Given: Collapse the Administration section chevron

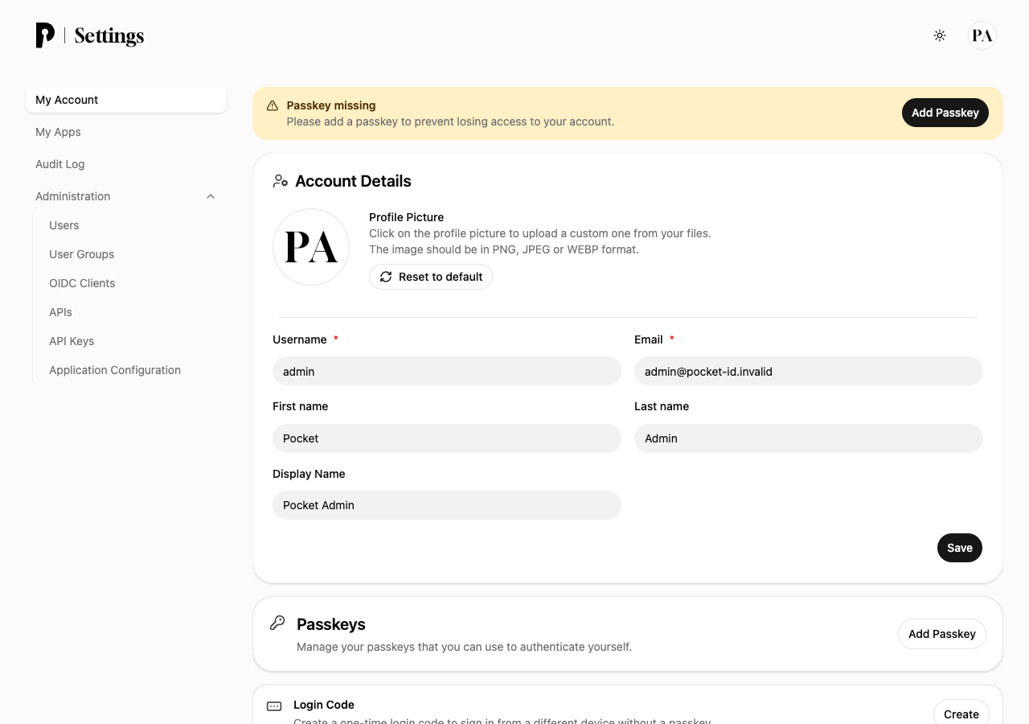Looking at the screenshot, I should [211, 196].
